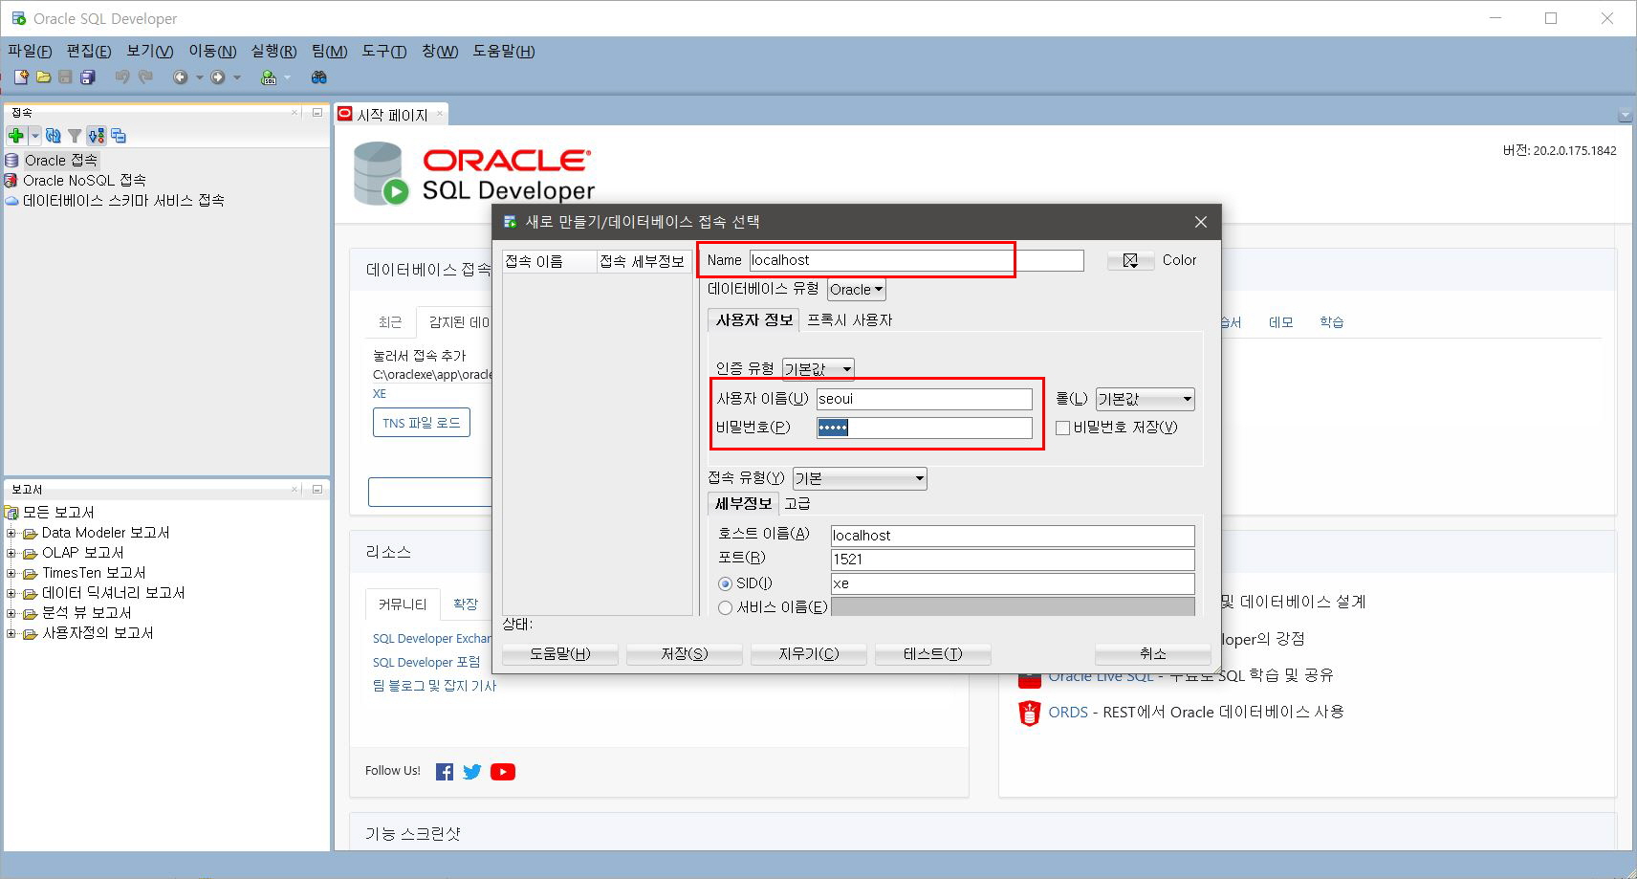Viewport: 1637px width, 879px height.
Task: Expand 데이터 딕셔너리 보고서 node
Action: 11,594
